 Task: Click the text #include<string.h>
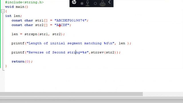coord(24,2)
